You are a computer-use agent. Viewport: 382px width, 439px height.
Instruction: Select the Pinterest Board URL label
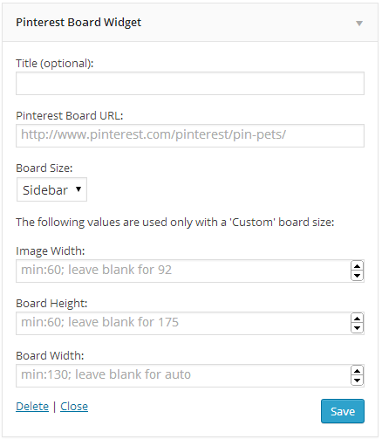coord(70,116)
